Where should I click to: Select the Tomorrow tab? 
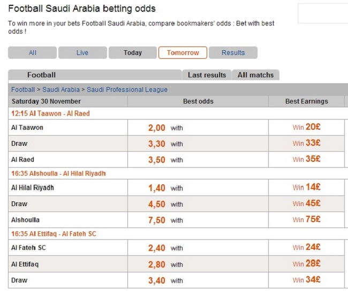183,53
